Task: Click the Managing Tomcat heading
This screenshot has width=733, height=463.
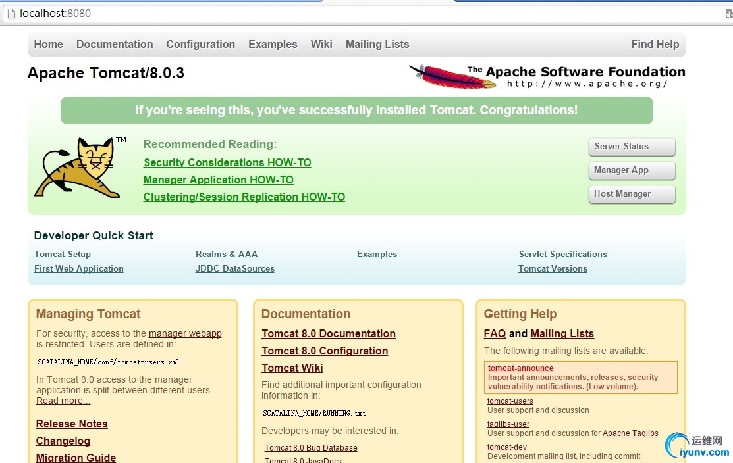Action: click(88, 314)
